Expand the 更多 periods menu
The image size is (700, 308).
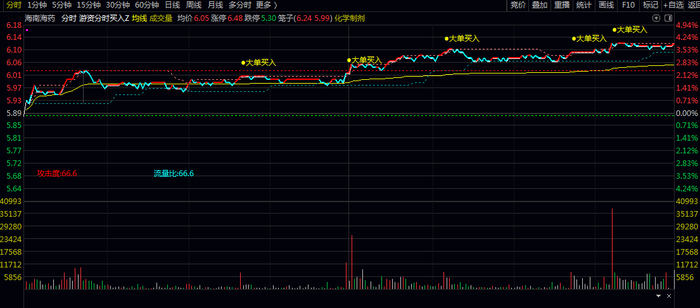[x=267, y=5]
